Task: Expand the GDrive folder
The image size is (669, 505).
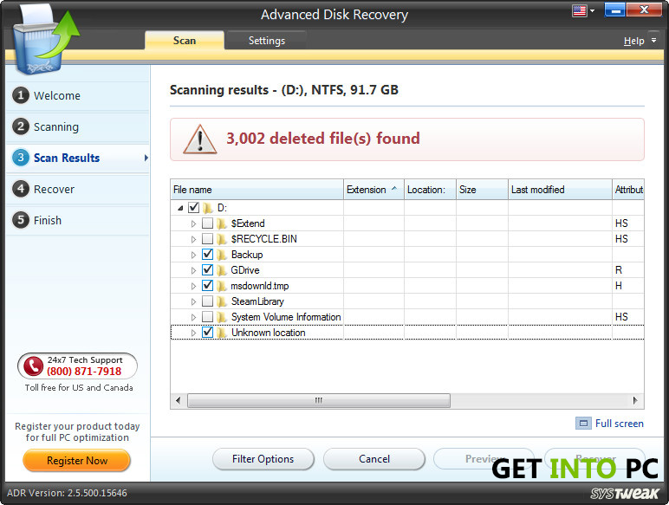Action: click(193, 270)
